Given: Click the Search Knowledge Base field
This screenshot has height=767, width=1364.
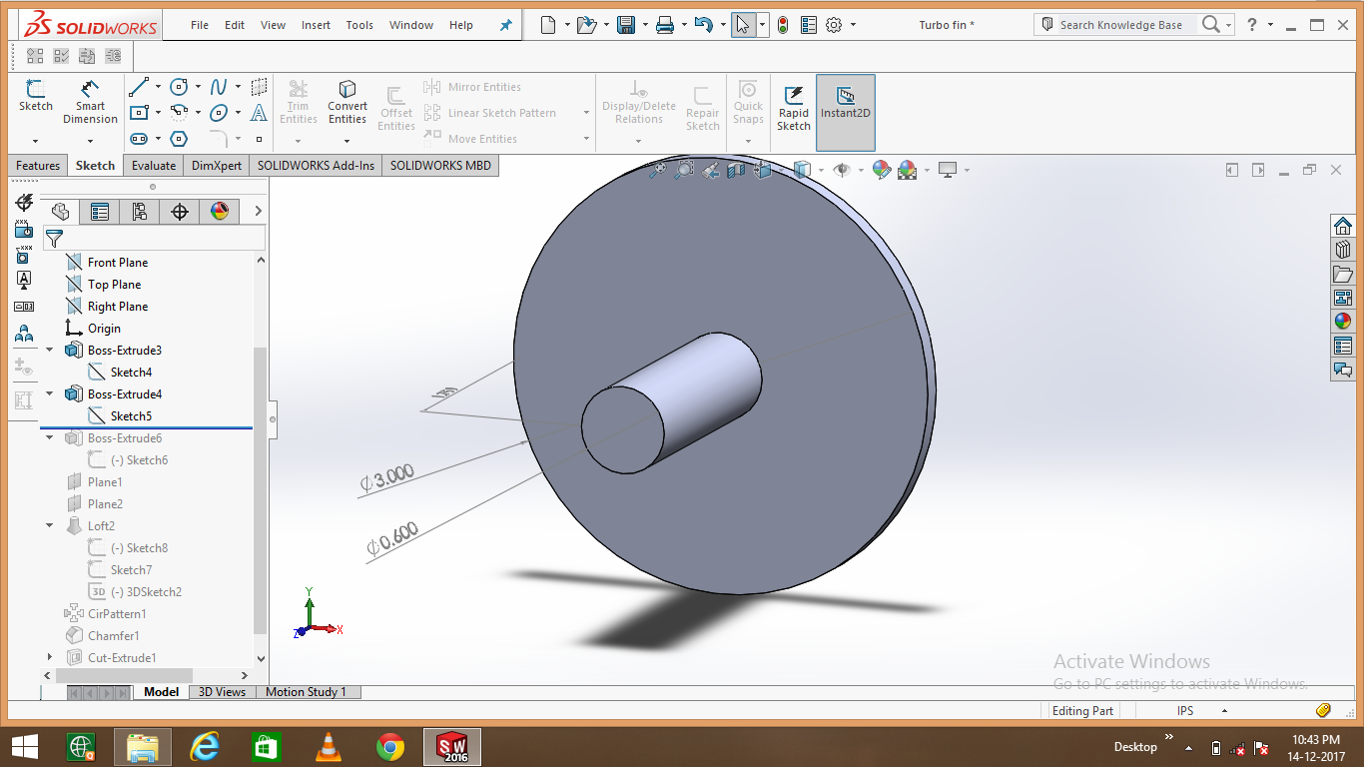Looking at the screenshot, I should click(1120, 25).
